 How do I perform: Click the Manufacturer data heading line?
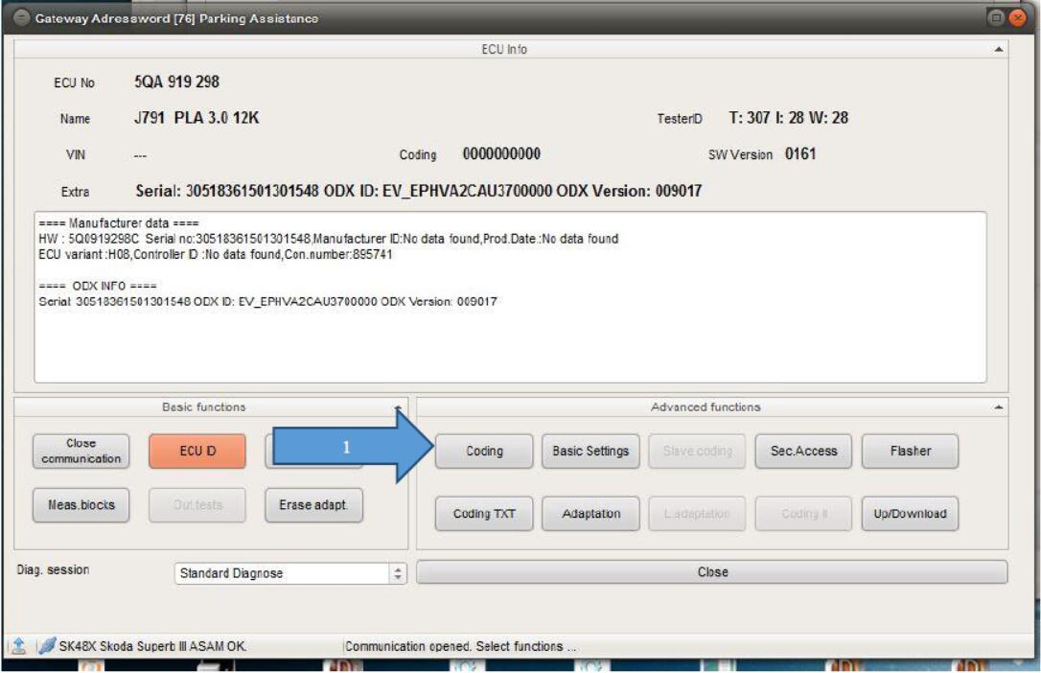click(x=118, y=223)
